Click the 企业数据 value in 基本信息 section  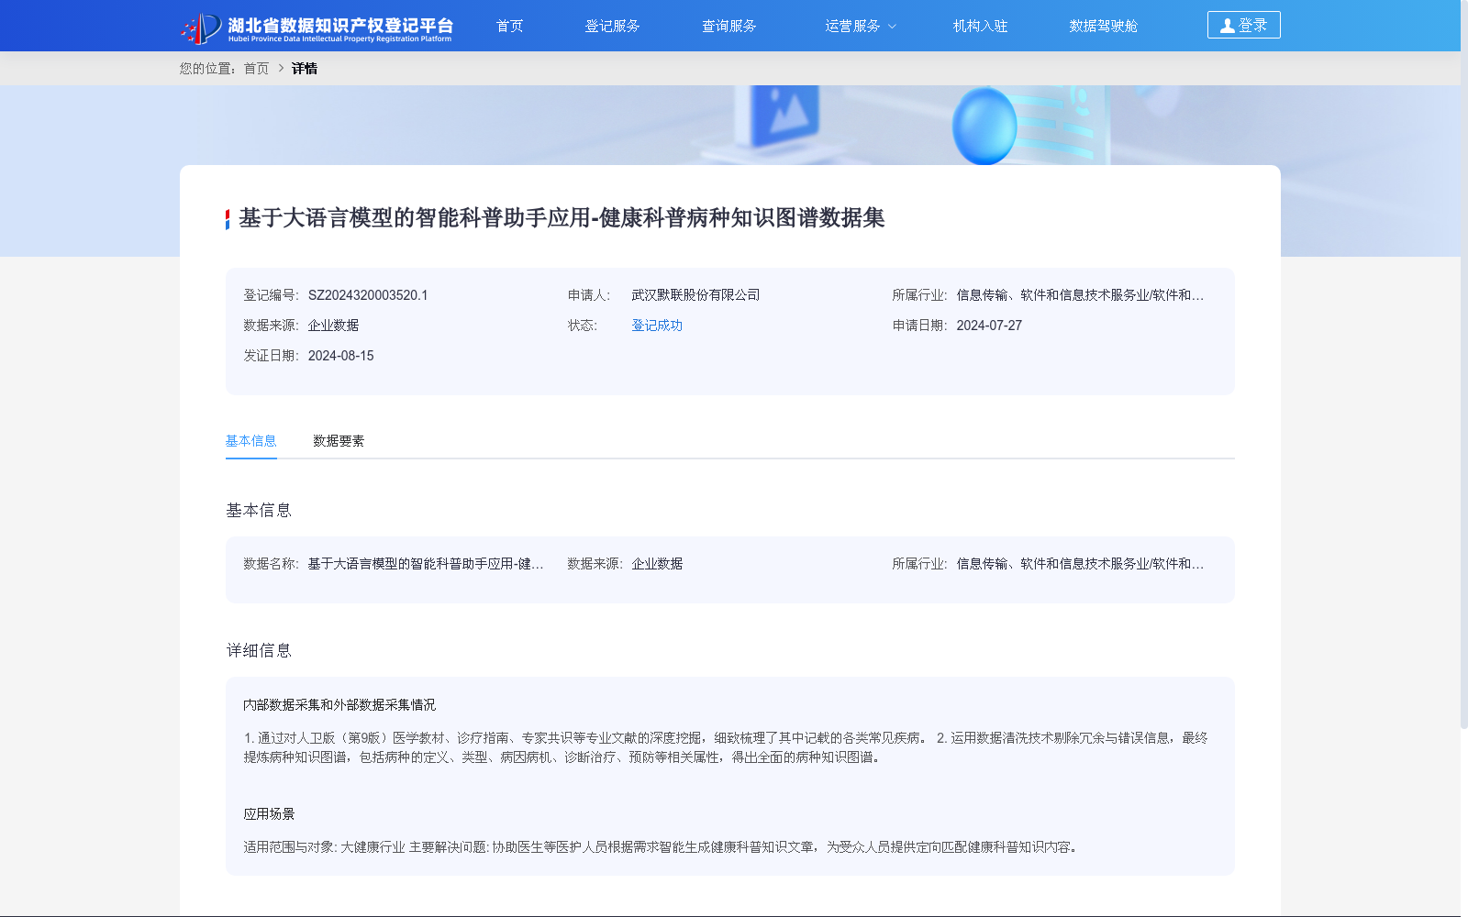pos(657,564)
